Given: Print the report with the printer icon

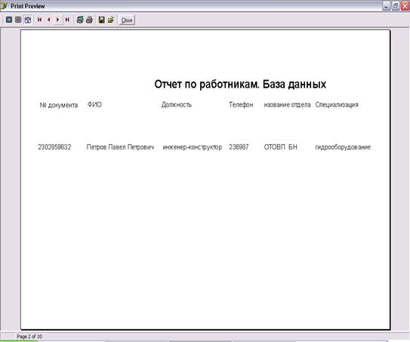Looking at the screenshot, I should (89, 20).
